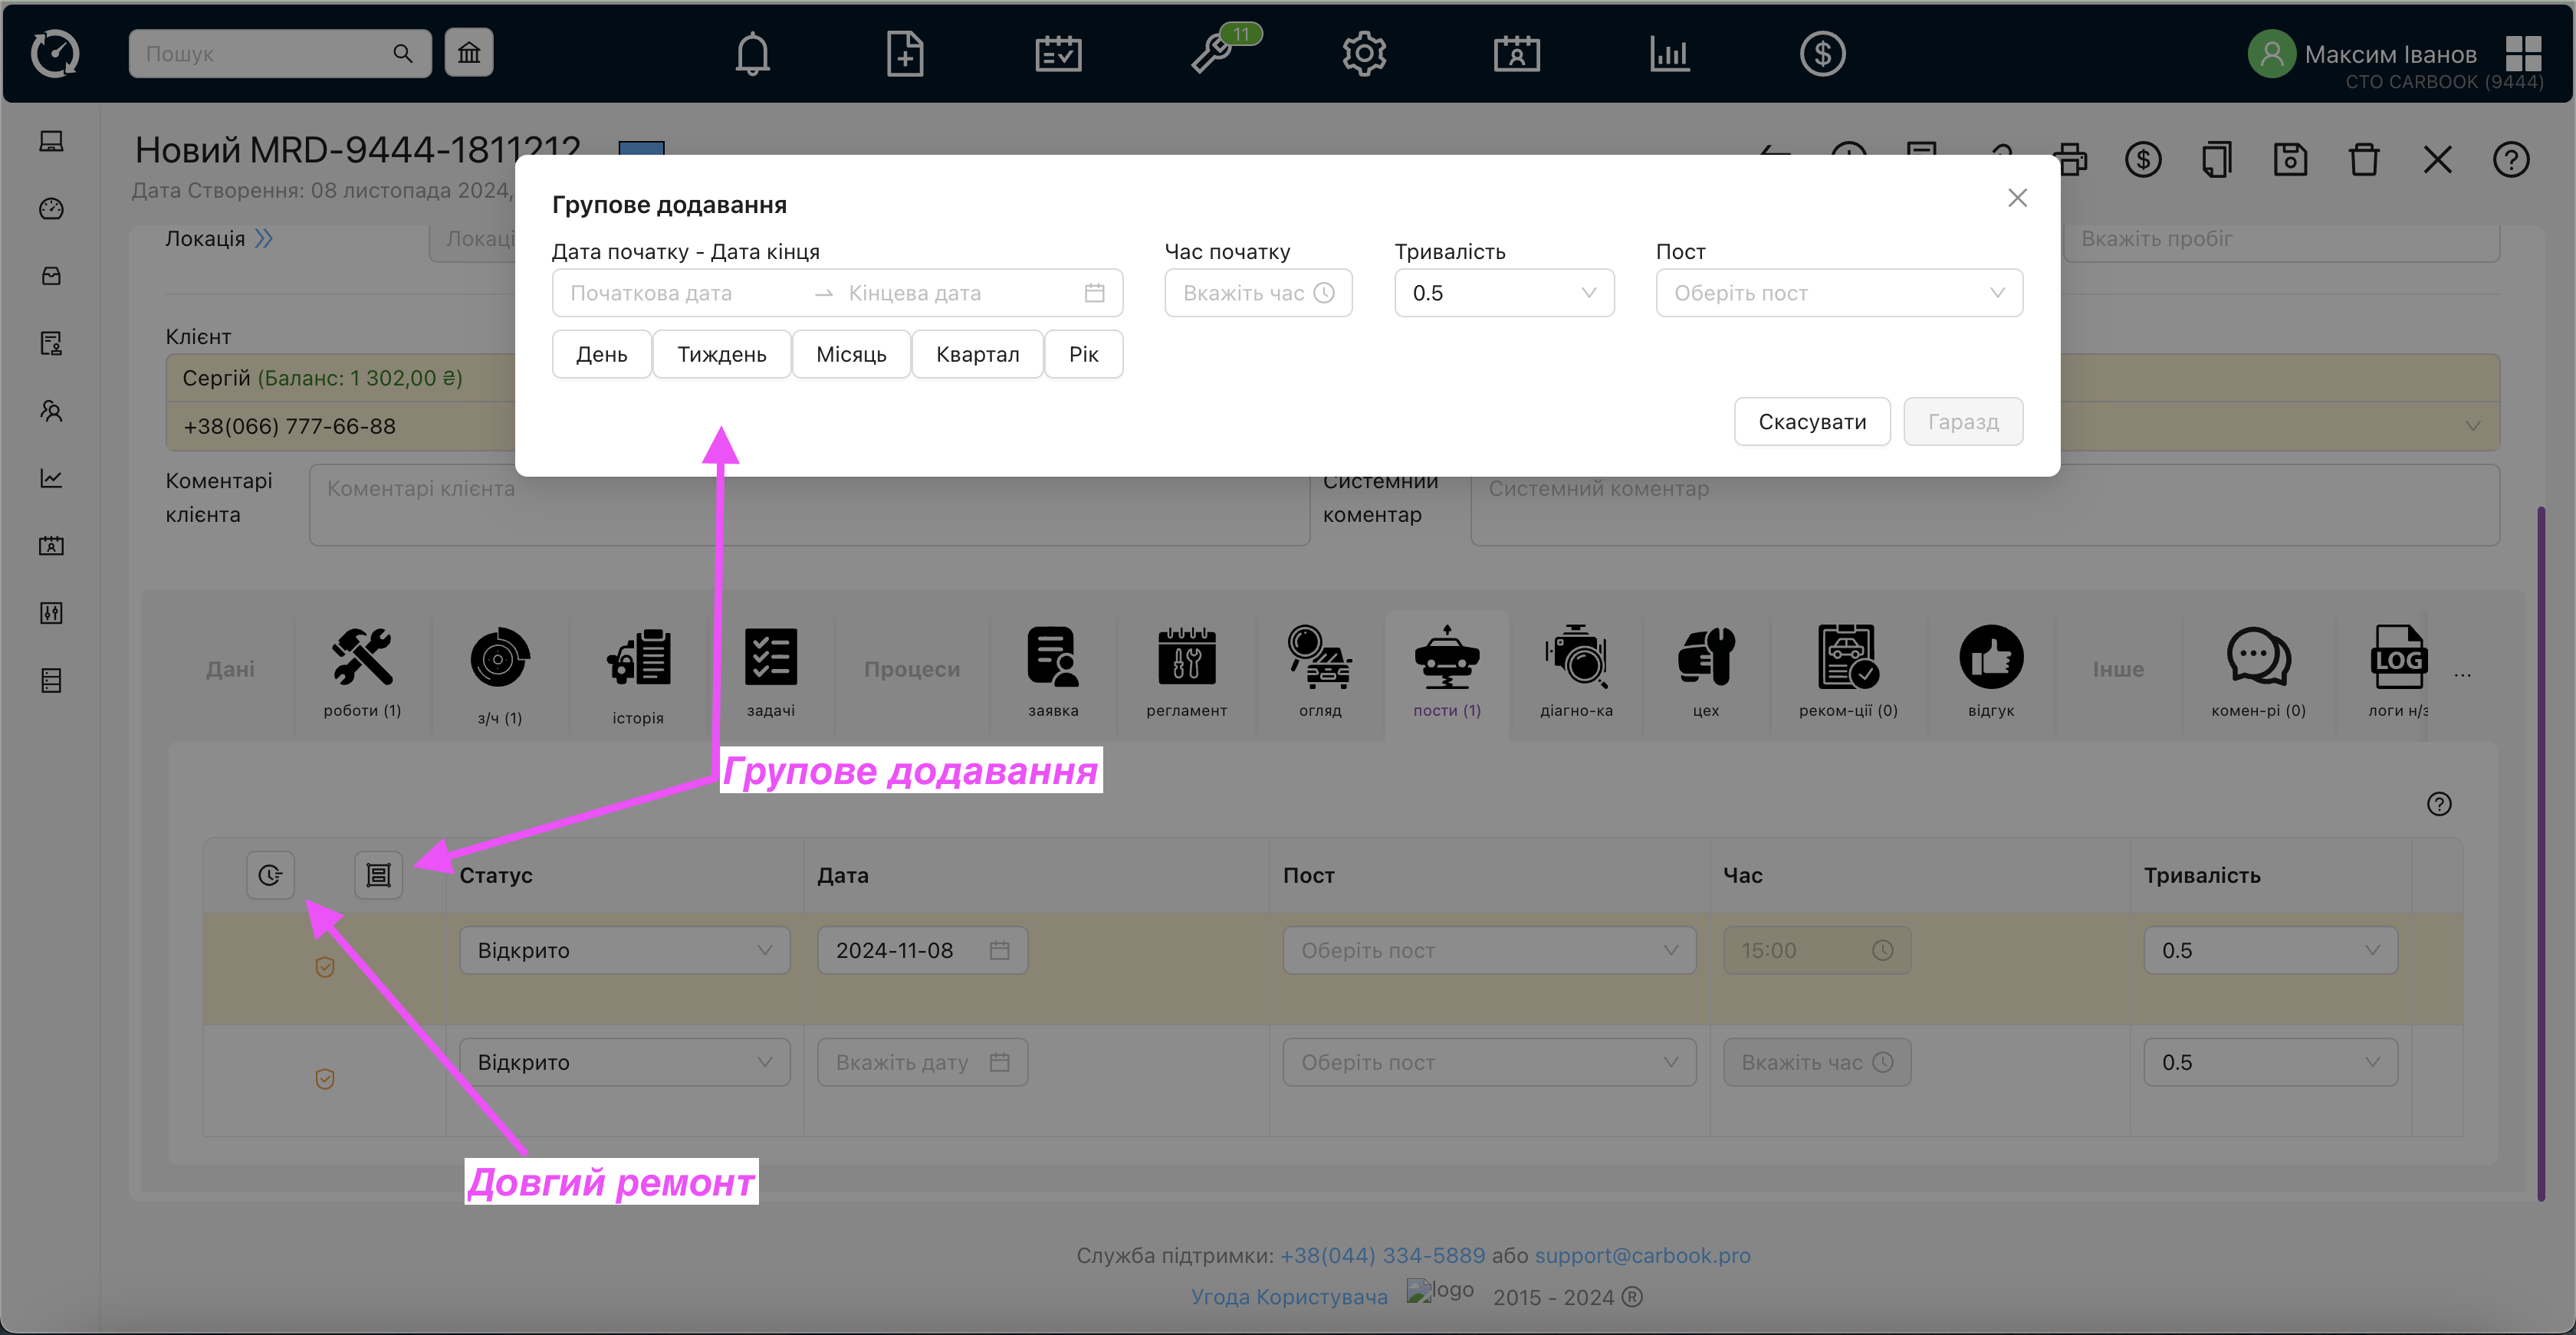Screen dimensions: 2576x1335
Task: Click the Початкова дата input field
Action: click(x=680, y=293)
